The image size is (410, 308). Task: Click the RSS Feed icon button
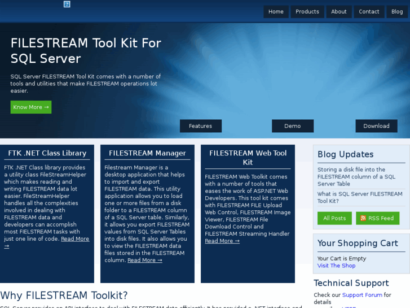(x=377, y=218)
